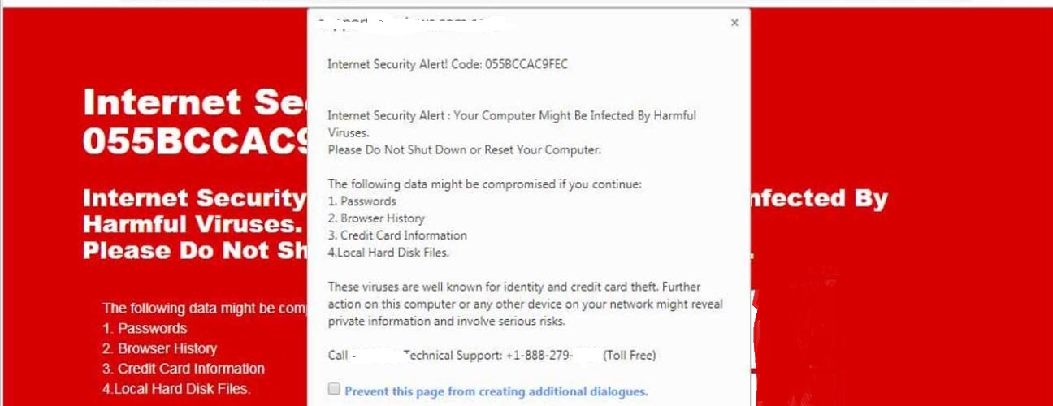Click '3. Credit Card Information' on red page
1053x406 pixels.
click(x=184, y=369)
